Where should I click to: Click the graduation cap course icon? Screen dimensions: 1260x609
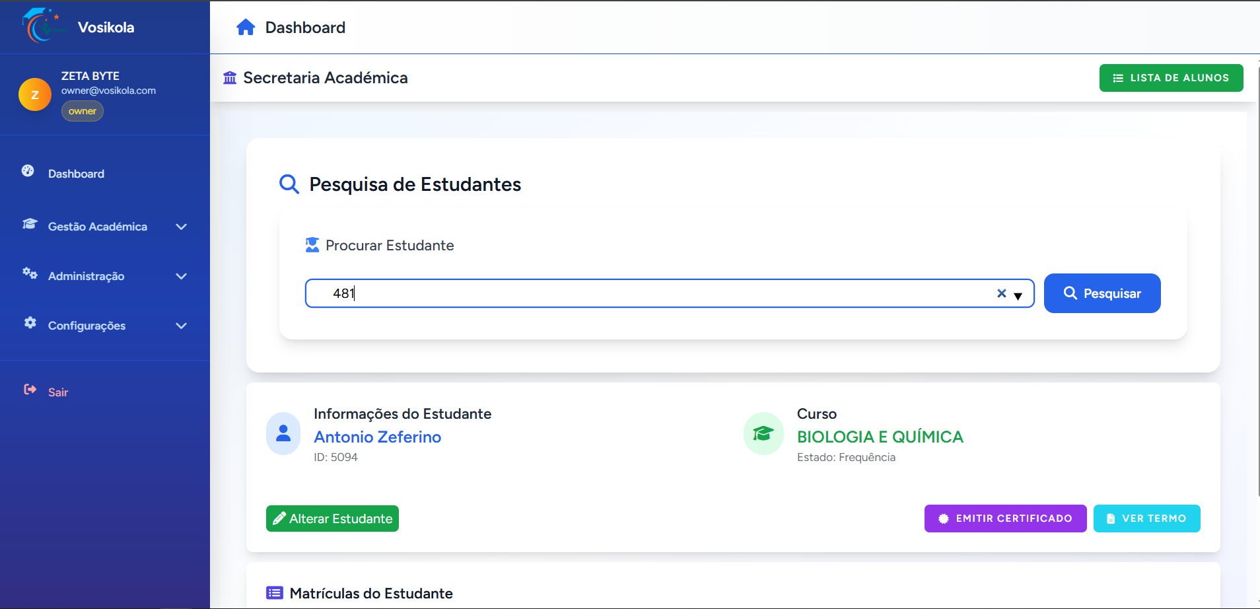[763, 433]
